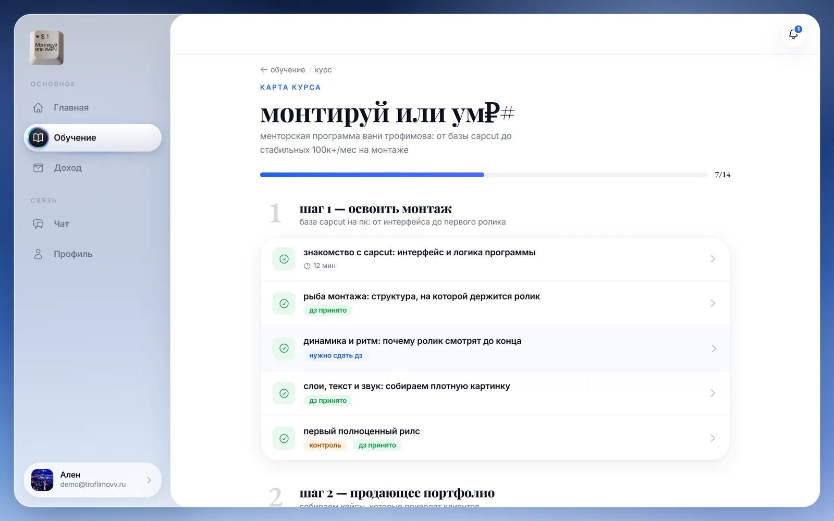Click the person icon beside Профиль
834x521 pixels.
click(x=38, y=254)
